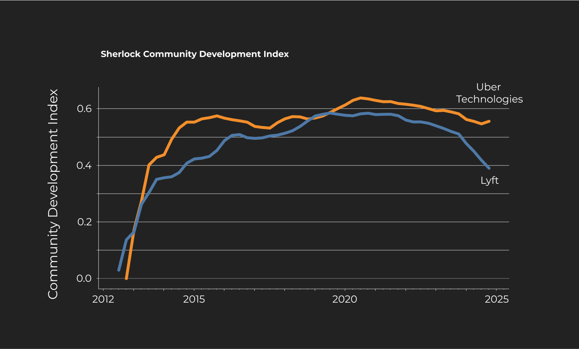
Task: Select the blue Lyft line's leftmost starting point
Action: coord(119,270)
